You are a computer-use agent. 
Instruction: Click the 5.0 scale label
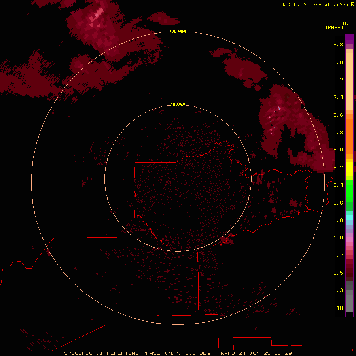(338, 150)
